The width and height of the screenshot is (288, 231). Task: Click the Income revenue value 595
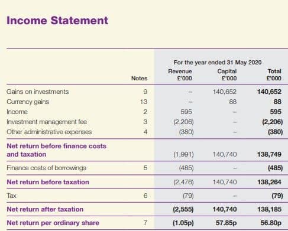point(186,112)
